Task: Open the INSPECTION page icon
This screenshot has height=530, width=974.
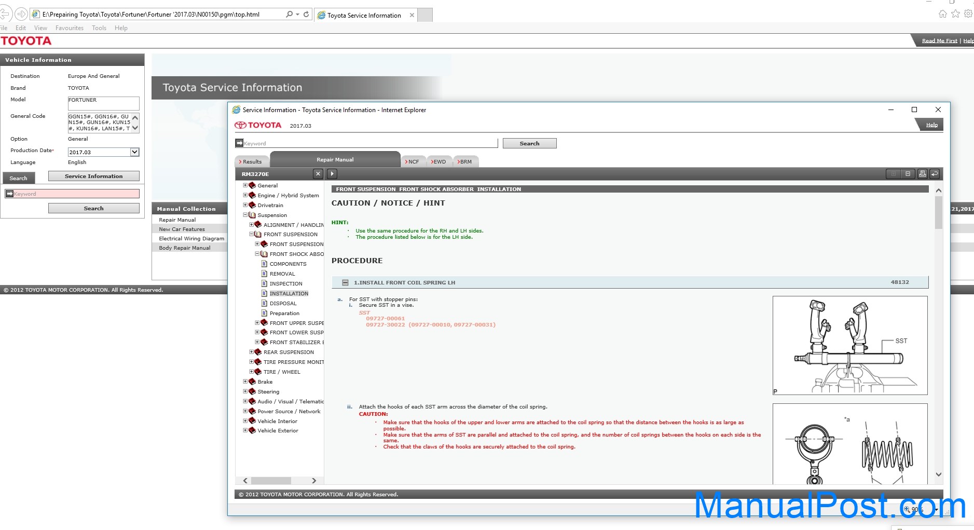Action: click(x=264, y=283)
